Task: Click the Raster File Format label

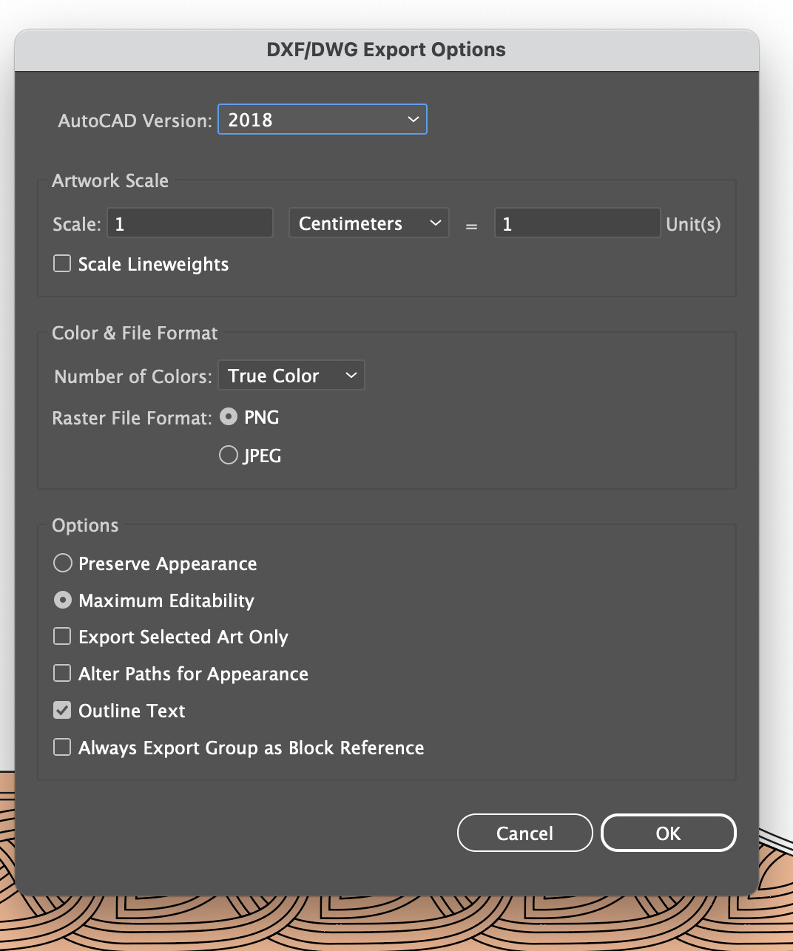Action: point(132,419)
